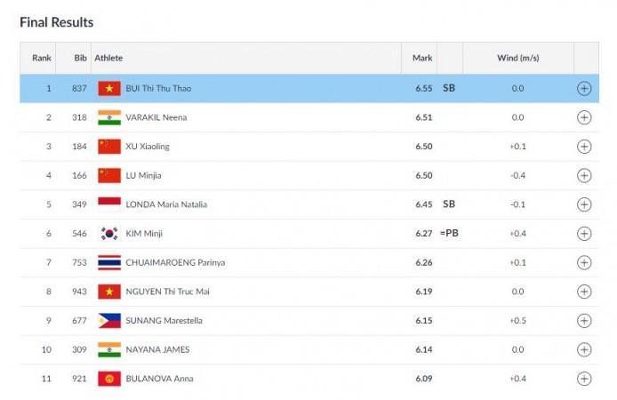This screenshot has height=400, width=617.
Task: Expand KIM Minji's attempt details
Action: (584, 234)
